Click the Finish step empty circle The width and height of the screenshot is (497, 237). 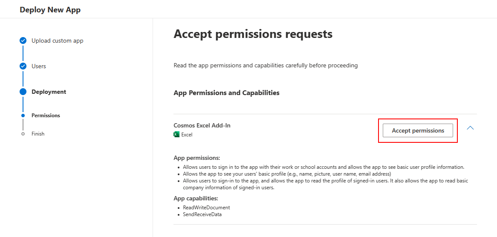coord(23,134)
